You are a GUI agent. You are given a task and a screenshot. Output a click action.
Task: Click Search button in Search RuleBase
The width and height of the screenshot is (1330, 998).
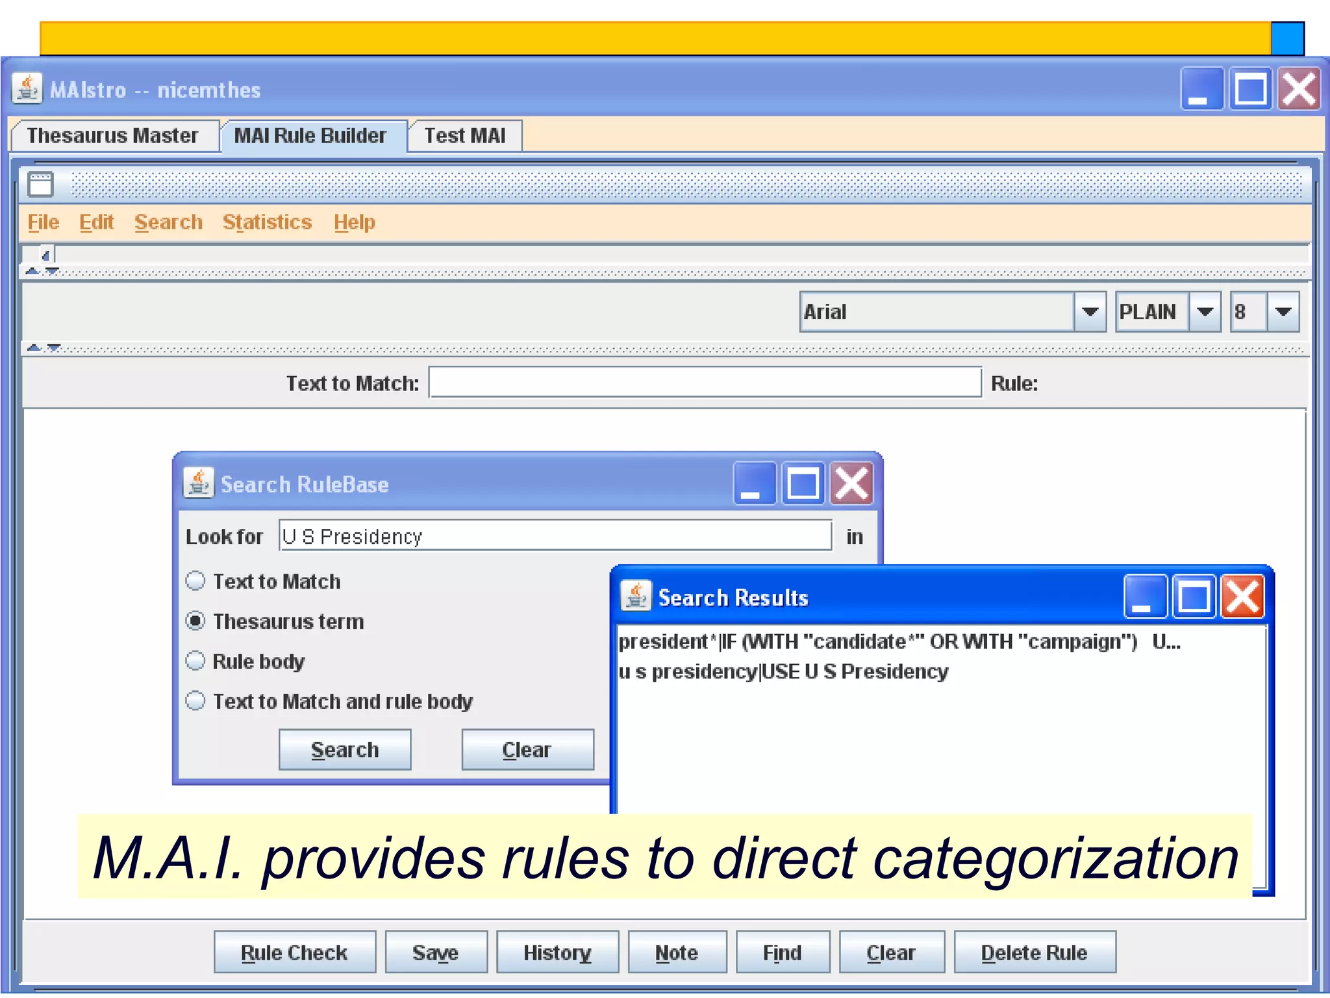click(345, 749)
